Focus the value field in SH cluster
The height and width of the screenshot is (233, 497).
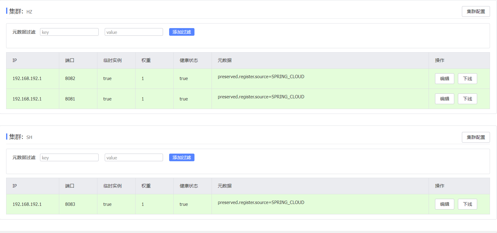[x=134, y=158]
